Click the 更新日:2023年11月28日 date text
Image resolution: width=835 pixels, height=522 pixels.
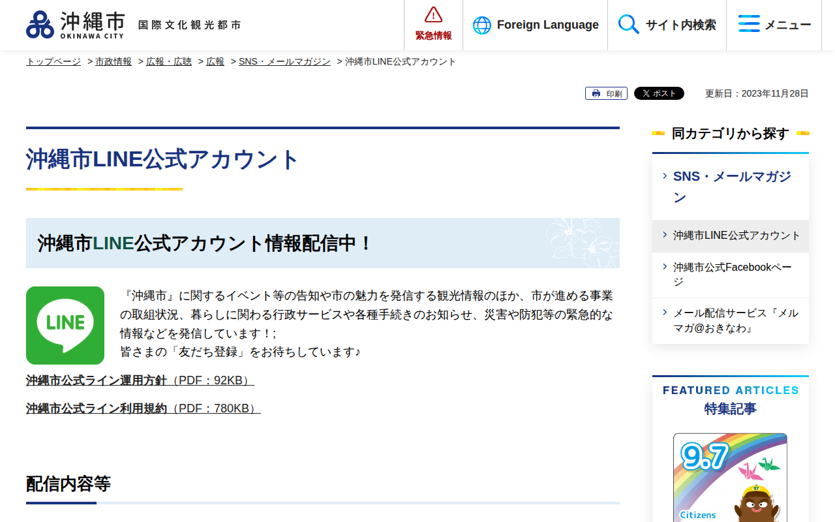click(x=757, y=94)
